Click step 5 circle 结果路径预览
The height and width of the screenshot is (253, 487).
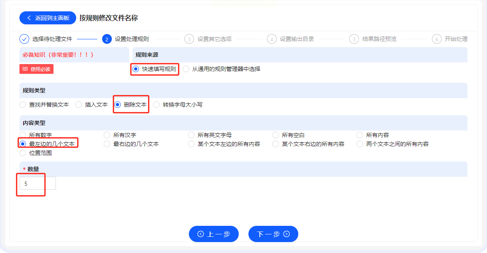[x=354, y=39]
